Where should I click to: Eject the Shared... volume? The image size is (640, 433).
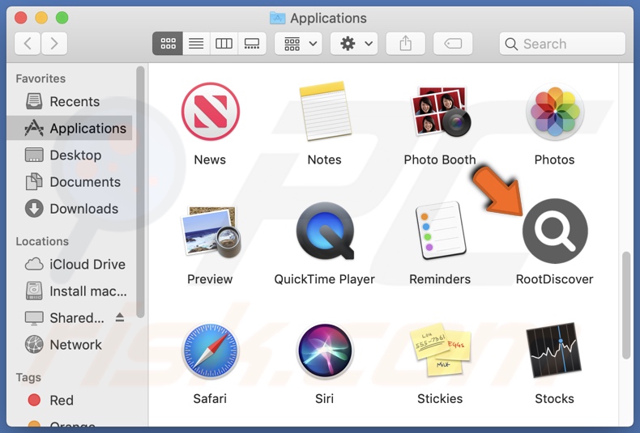click(x=120, y=317)
